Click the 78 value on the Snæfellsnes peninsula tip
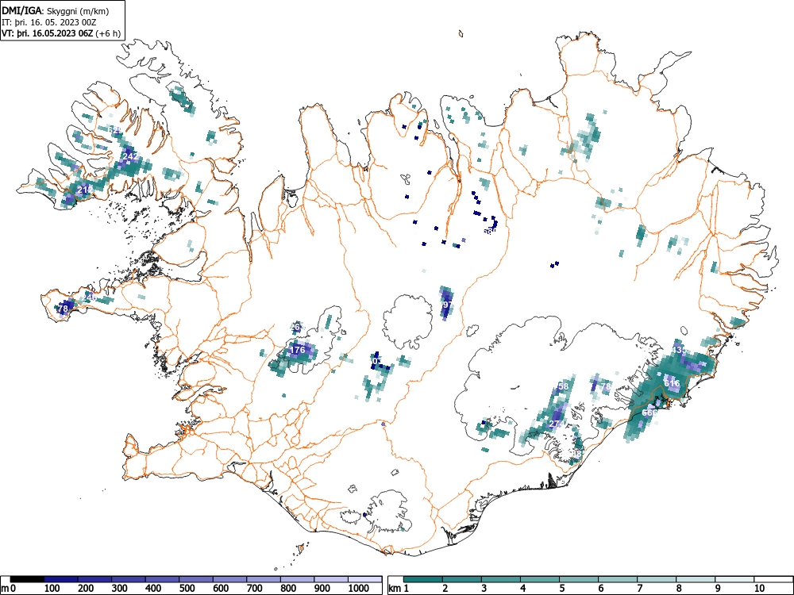The height and width of the screenshot is (595, 794). point(63,308)
